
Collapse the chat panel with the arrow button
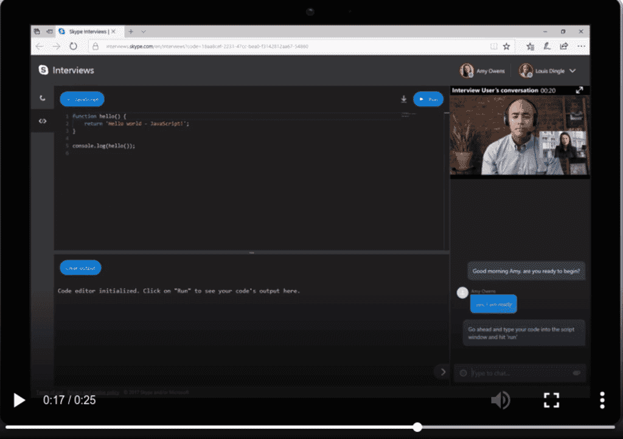(x=443, y=372)
